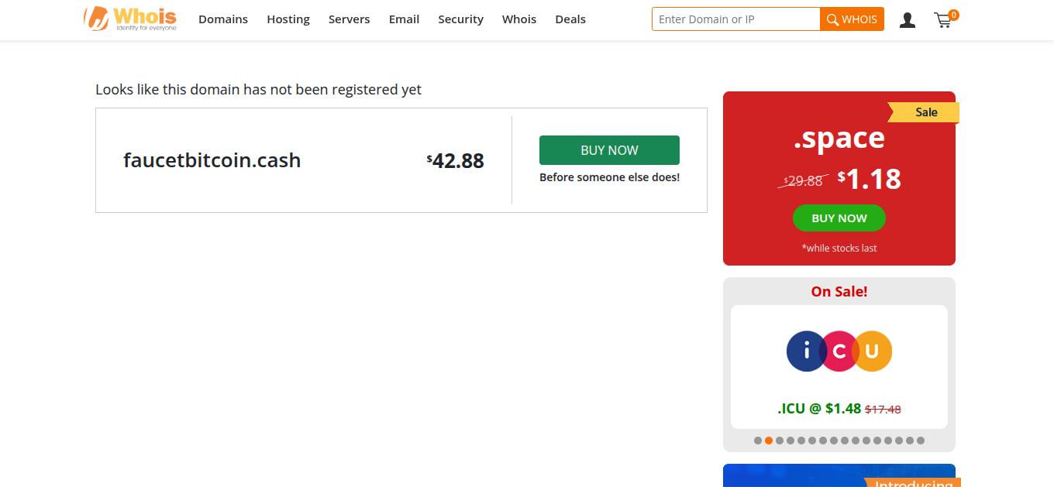Go to the Whois nav item
This screenshot has width=1054, height=487.
pos(519,19)
